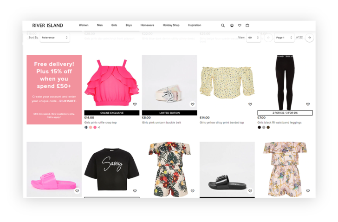The image size is (338, 222).
Task: Open the Sort By Relevance dropdown
Action: pos(55,38)
